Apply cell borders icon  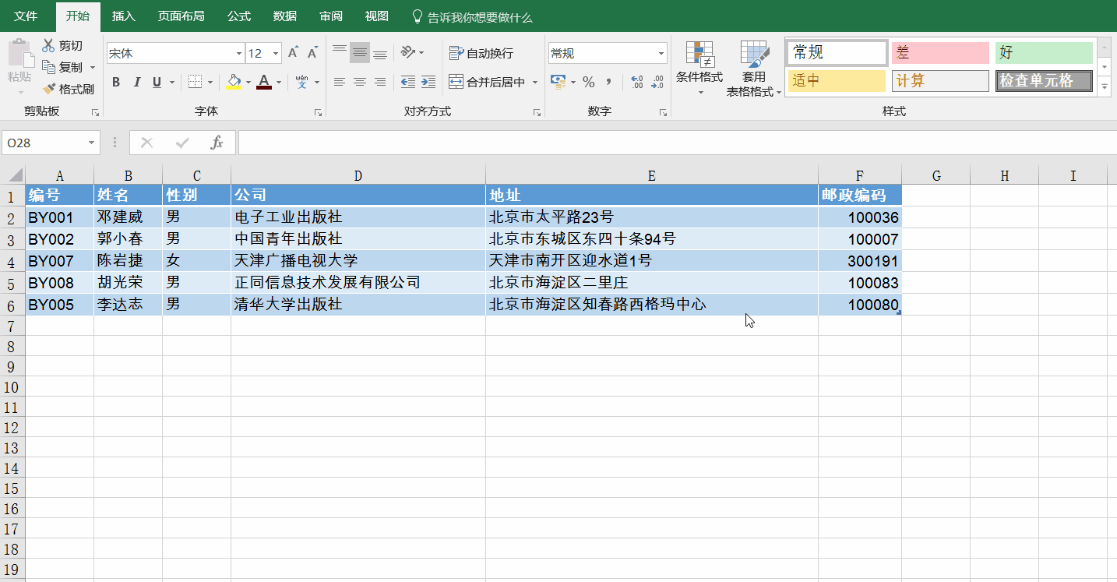(x=195, y=83)
